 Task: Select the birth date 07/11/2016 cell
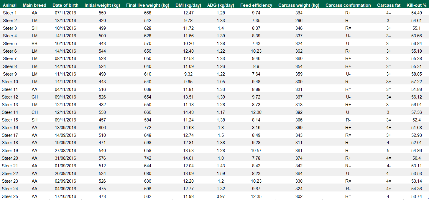(65, 13)
